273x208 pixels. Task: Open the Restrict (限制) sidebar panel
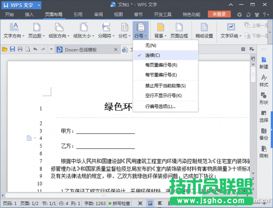point(263,152)
